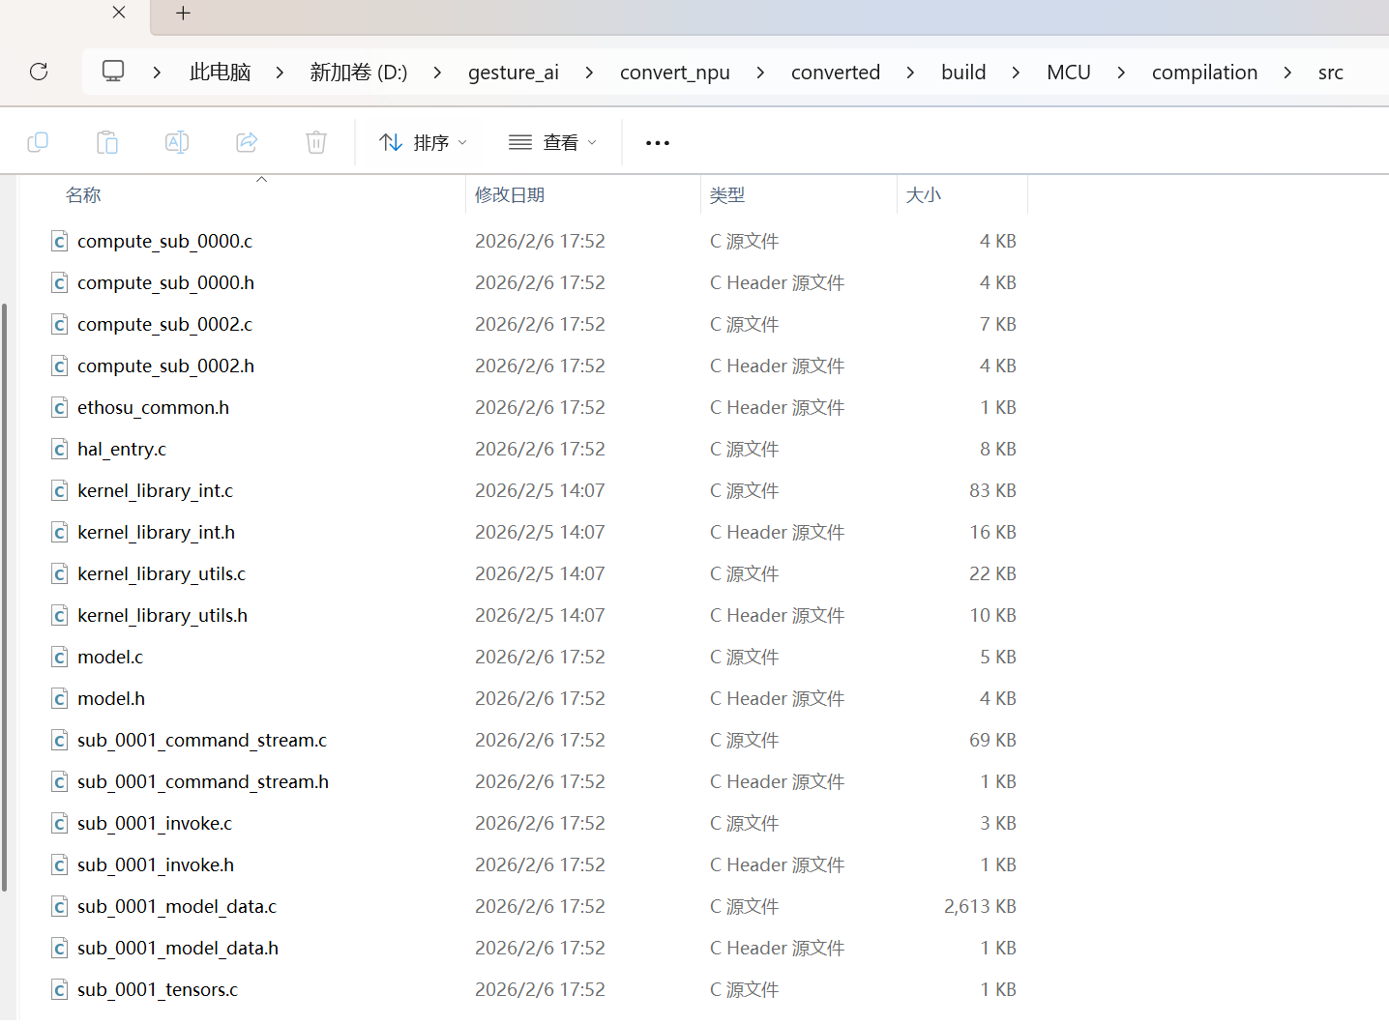Image resolution: width=1389 pixels, height=1025 pixels.
Task: Click file icon of sub_0001_tensors.c
Action: [60, 989]
